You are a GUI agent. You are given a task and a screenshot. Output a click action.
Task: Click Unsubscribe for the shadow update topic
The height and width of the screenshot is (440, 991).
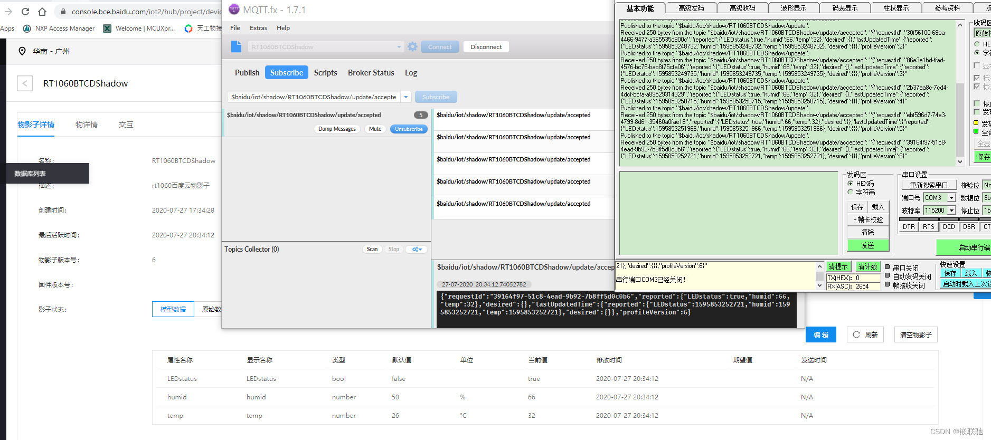(409, 129)
